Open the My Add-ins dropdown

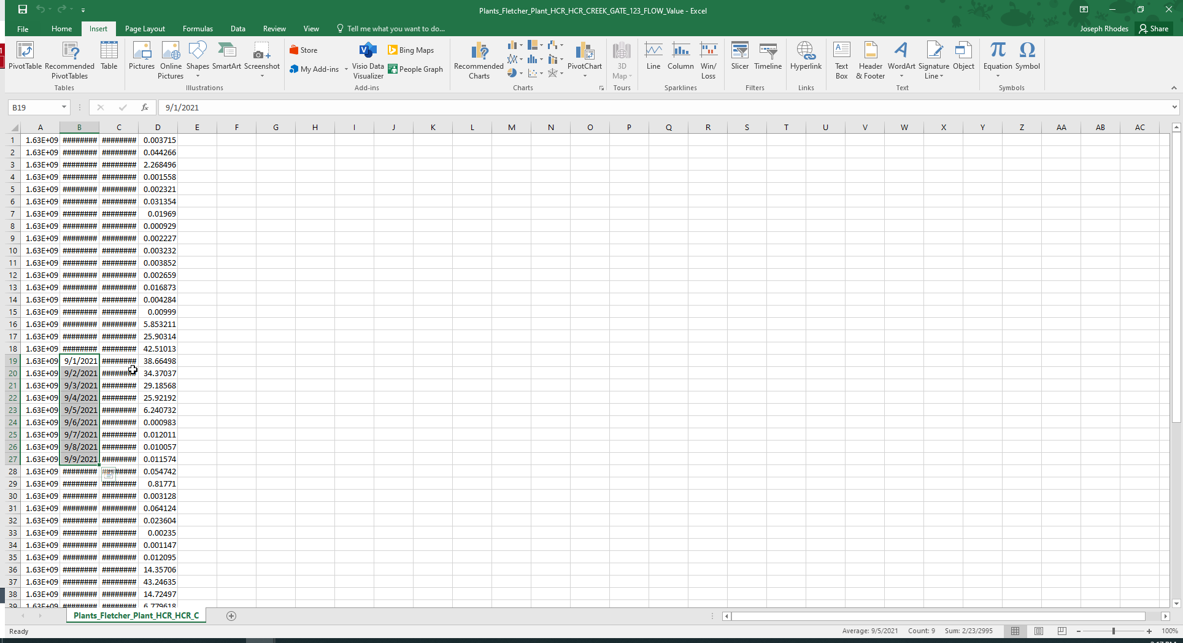346,69
